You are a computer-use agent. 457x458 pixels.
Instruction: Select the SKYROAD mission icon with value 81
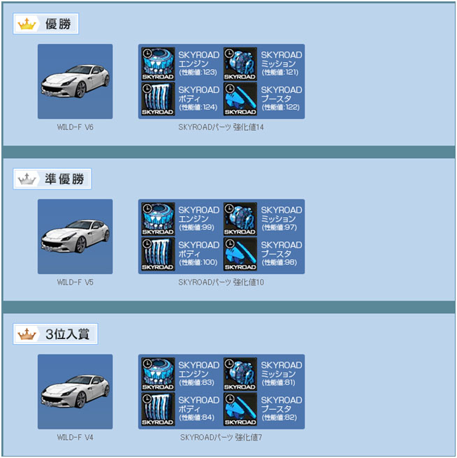[240, 374]
